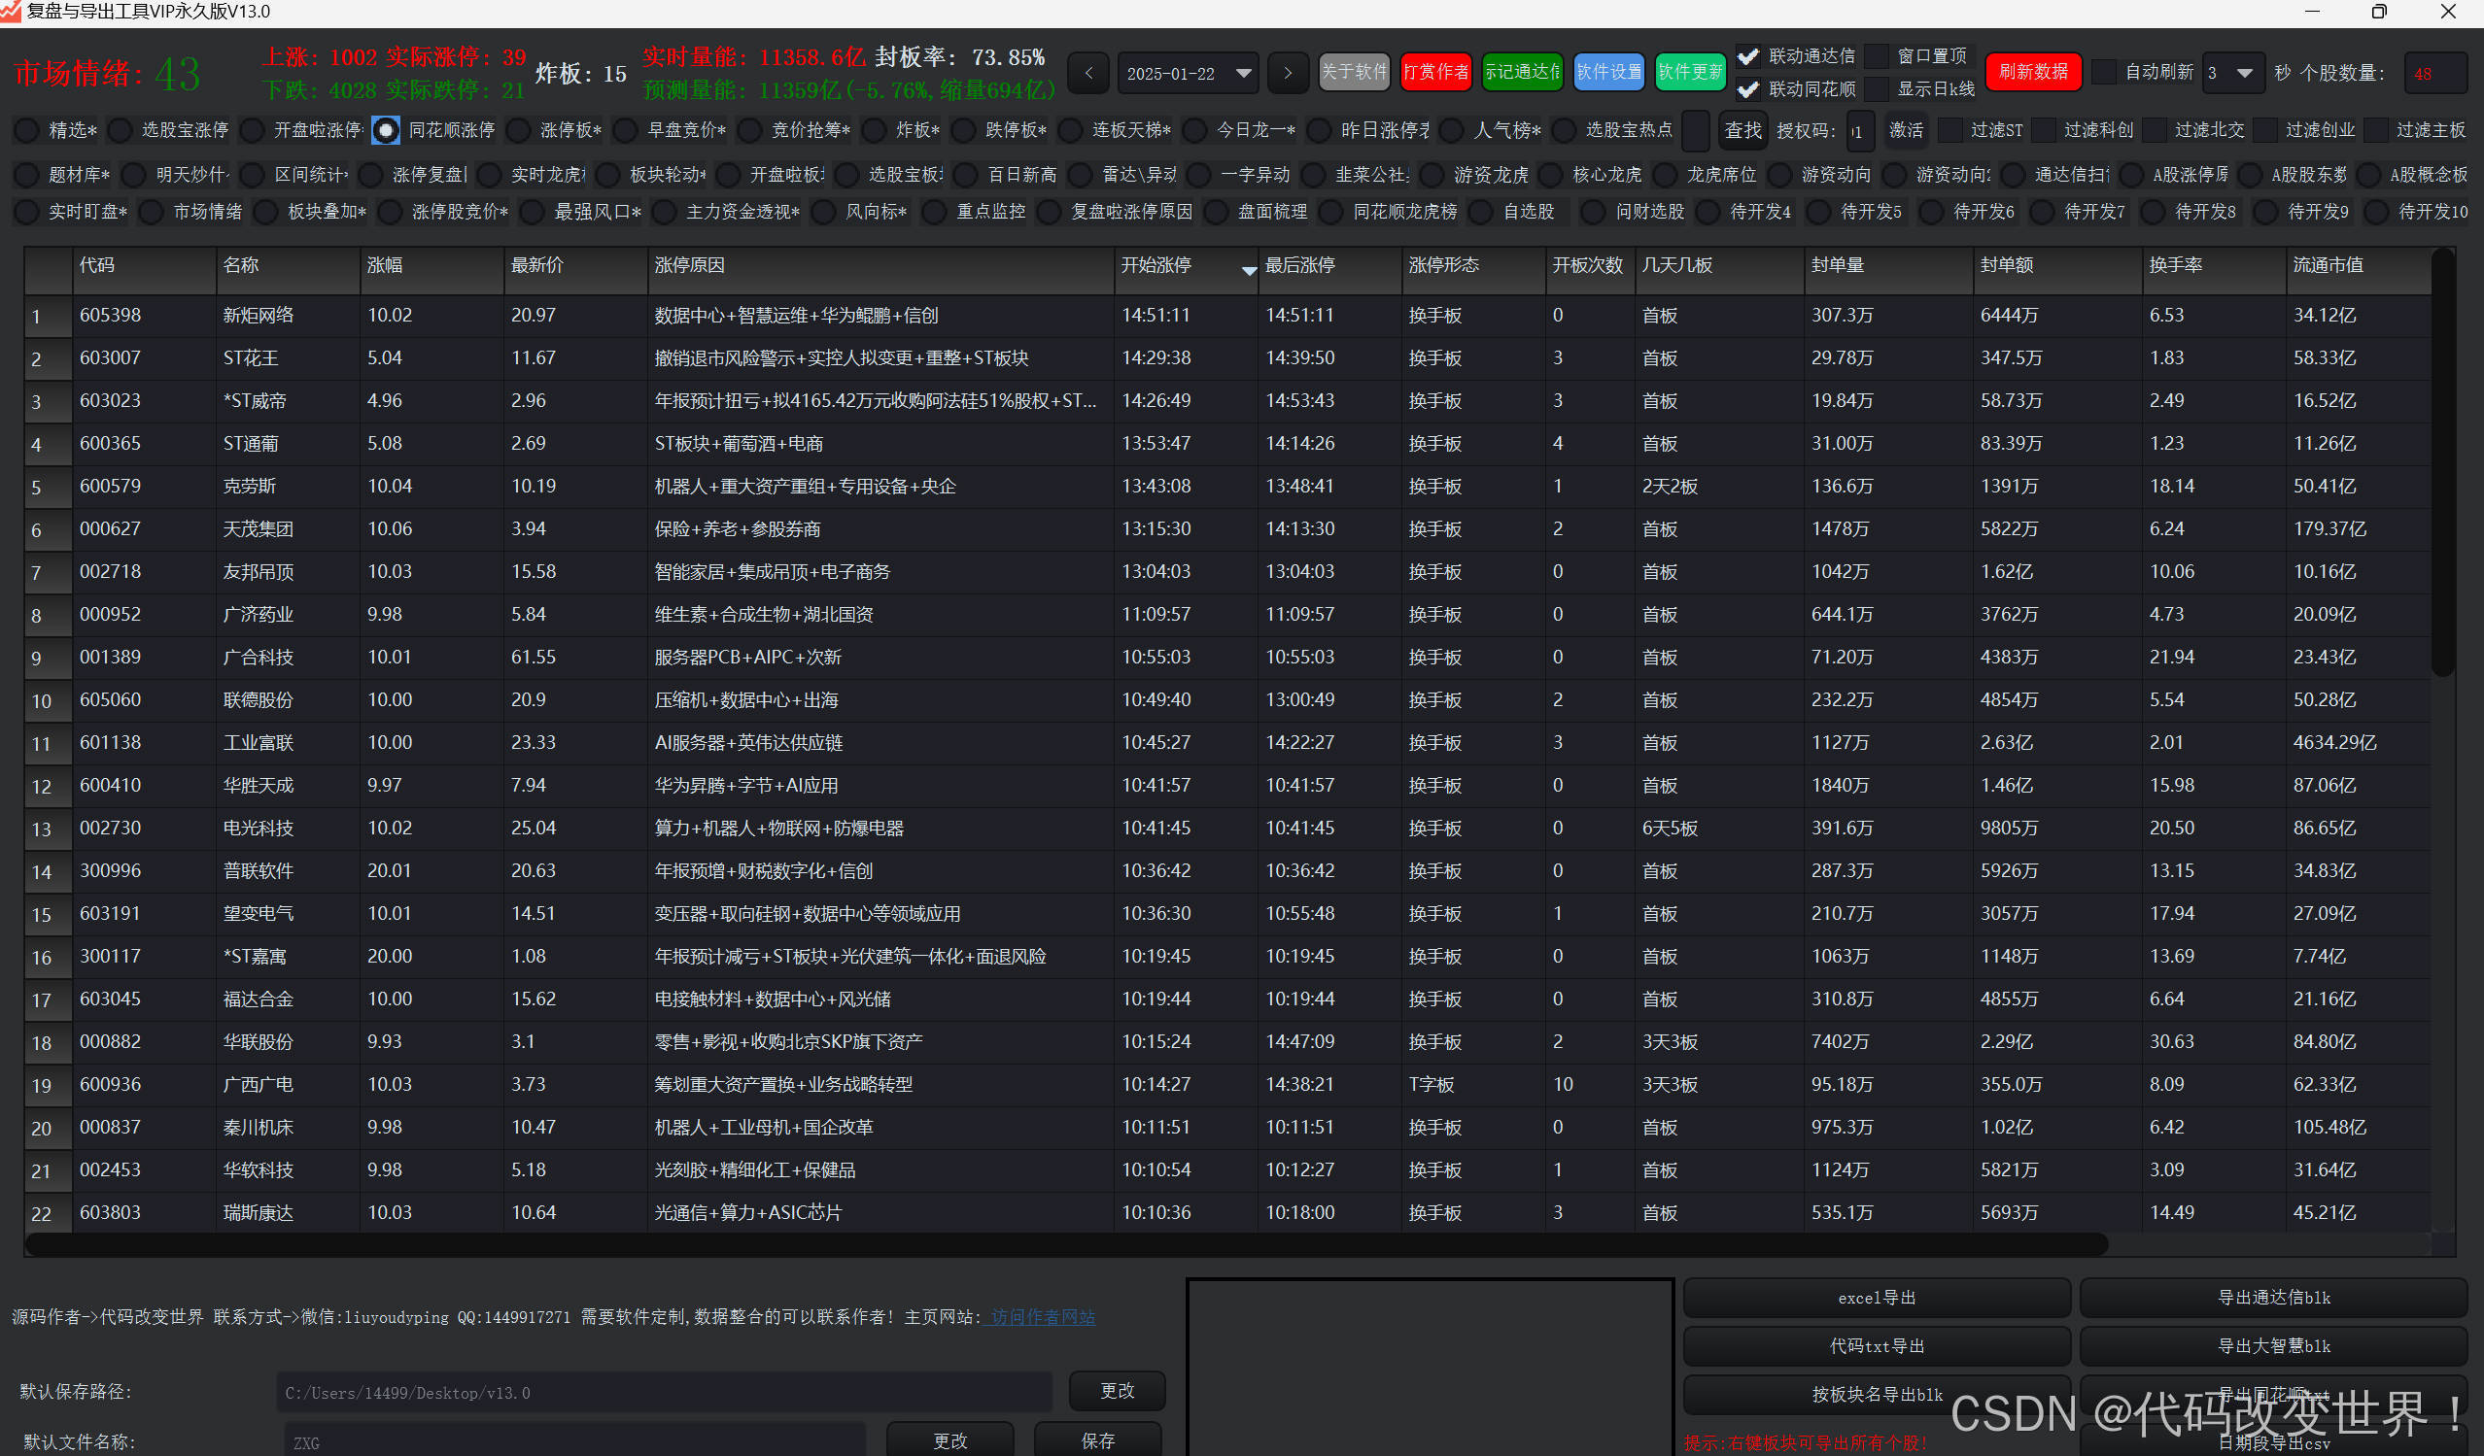The image size is (2484, 1456).
Task: Click the green 软件更新 update button
Action: click(1689, 72)
